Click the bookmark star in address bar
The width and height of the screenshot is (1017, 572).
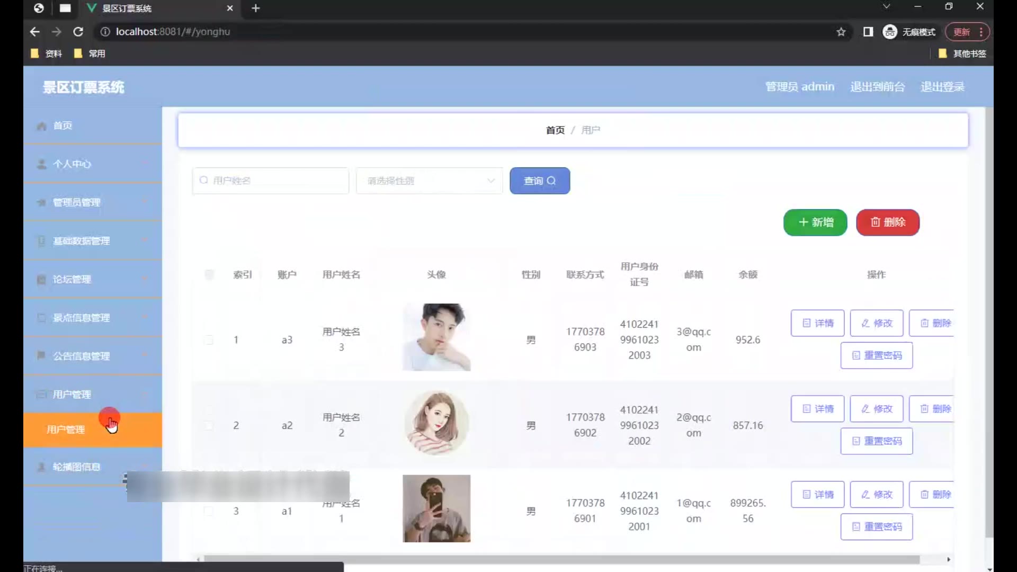click(x=841, y=32)
